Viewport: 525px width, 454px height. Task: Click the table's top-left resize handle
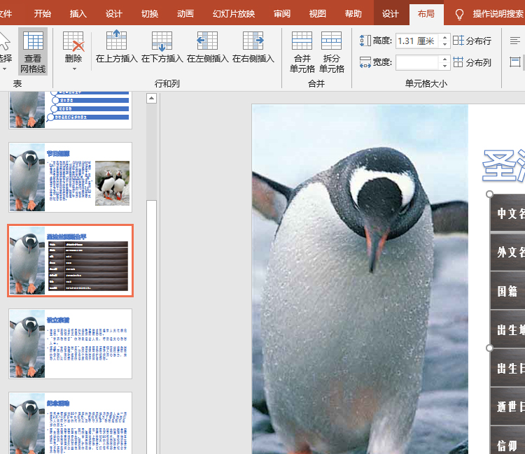pyautogui.click(x=489, y=194)
